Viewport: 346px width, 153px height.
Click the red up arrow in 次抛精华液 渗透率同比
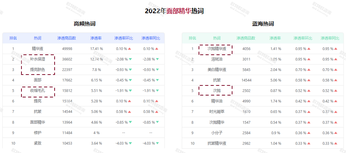click(336, 49)
